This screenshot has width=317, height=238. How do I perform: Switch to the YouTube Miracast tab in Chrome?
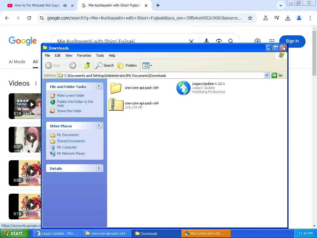[37, 6]
